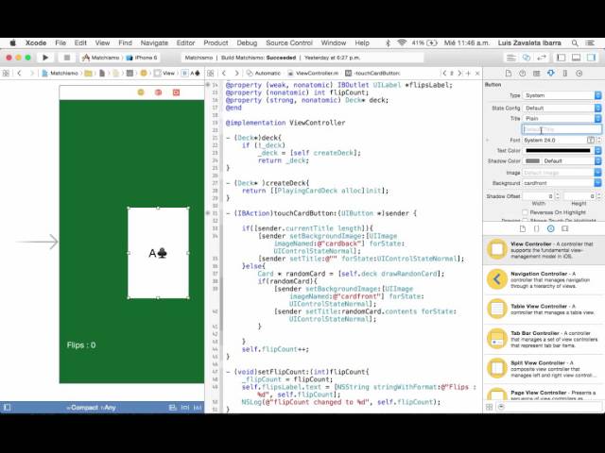605x453 pixels.
Task: Enable Reverses On Highlight checkbox
Action: pyautogui.click(x=525, y=212)
